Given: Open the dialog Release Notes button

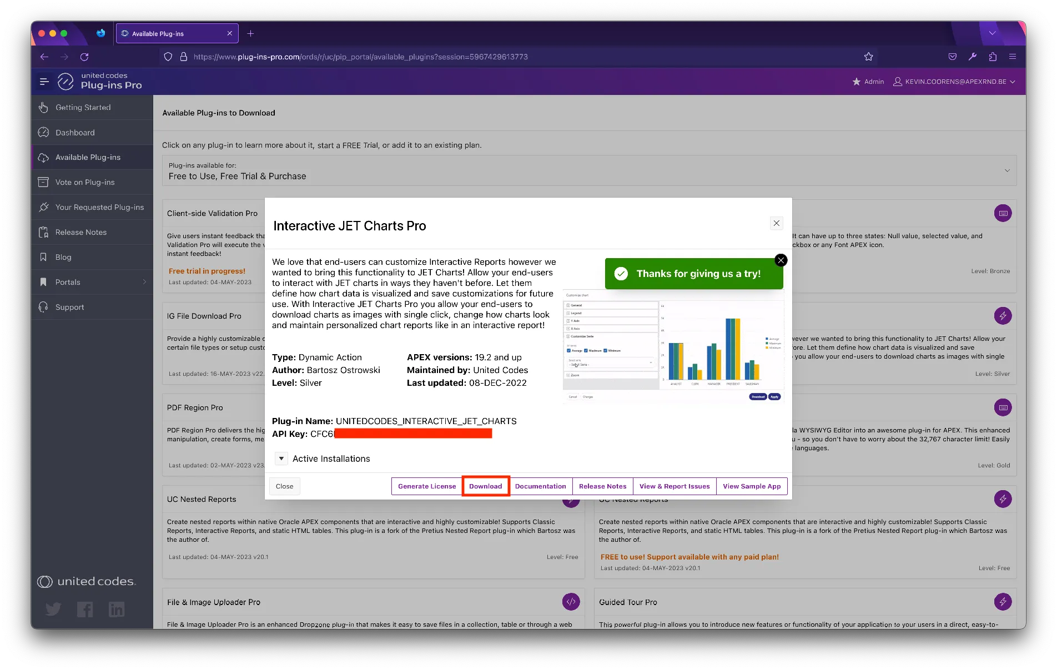Looking at the screenshot, I should pyautogui.click(x=603, y=486).
